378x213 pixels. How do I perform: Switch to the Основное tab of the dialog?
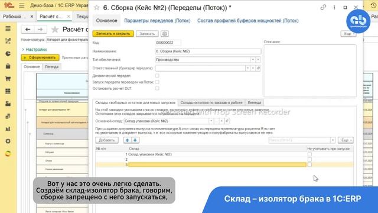pos(106,21)
